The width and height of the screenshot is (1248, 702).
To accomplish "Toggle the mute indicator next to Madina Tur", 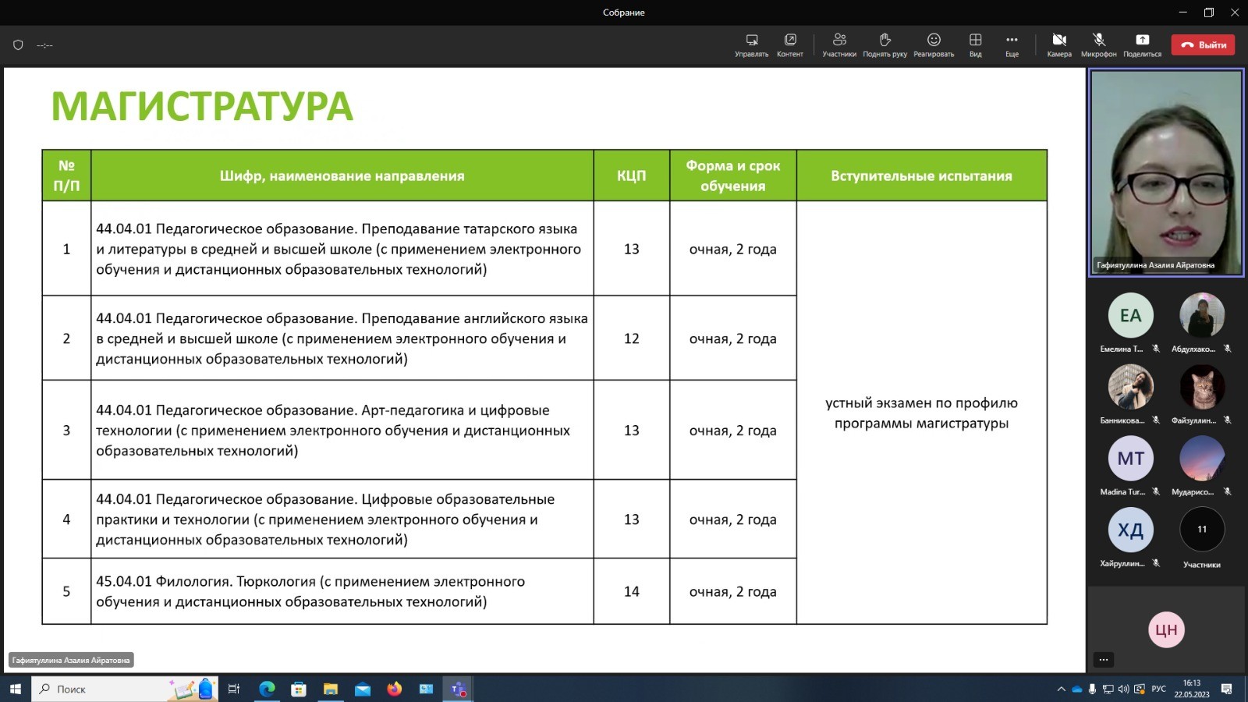I will pyautogui.click(x=1157, y=491).
